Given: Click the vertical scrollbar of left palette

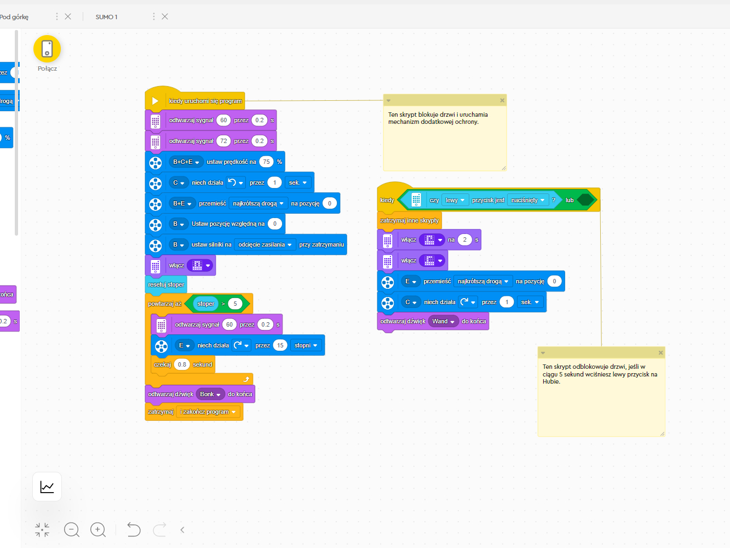Looking at the screenshot, I should pyautogui.click(x=16, y=133).
